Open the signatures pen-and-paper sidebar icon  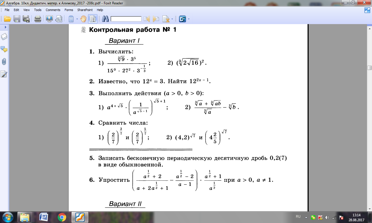(x=4, y=74)
